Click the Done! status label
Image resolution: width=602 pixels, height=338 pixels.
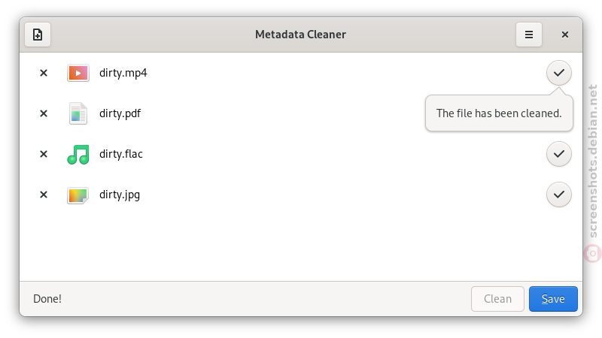pyautogui.click(x=47, y=299)
